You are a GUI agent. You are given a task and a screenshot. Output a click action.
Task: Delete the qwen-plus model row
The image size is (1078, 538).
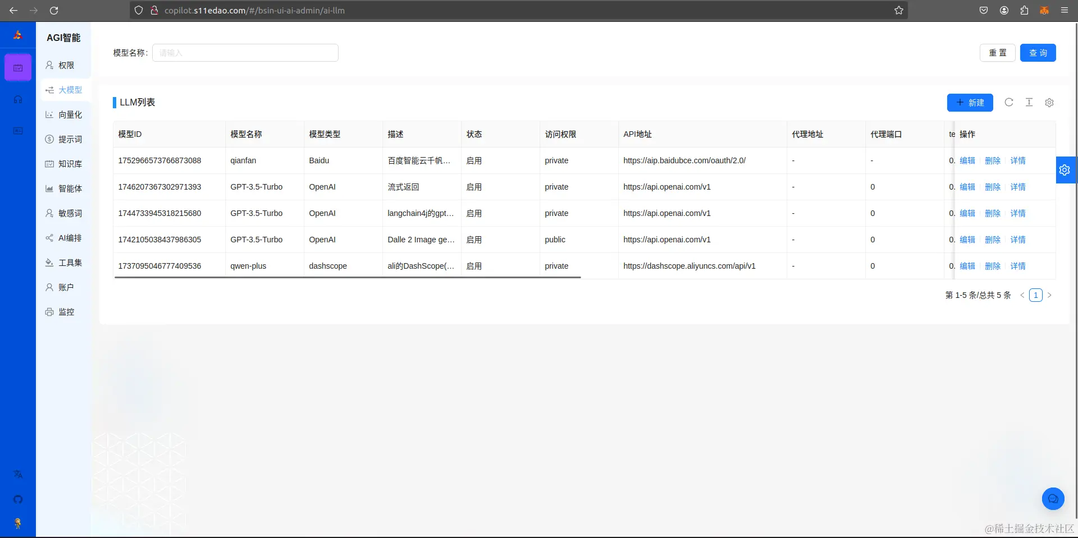pyautogui.click(x=993, y=266)
